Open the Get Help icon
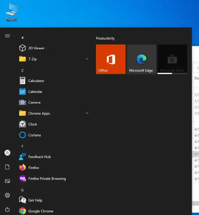Image resolution: width=199 pixels, height=215 pixels. click(23, 200)
